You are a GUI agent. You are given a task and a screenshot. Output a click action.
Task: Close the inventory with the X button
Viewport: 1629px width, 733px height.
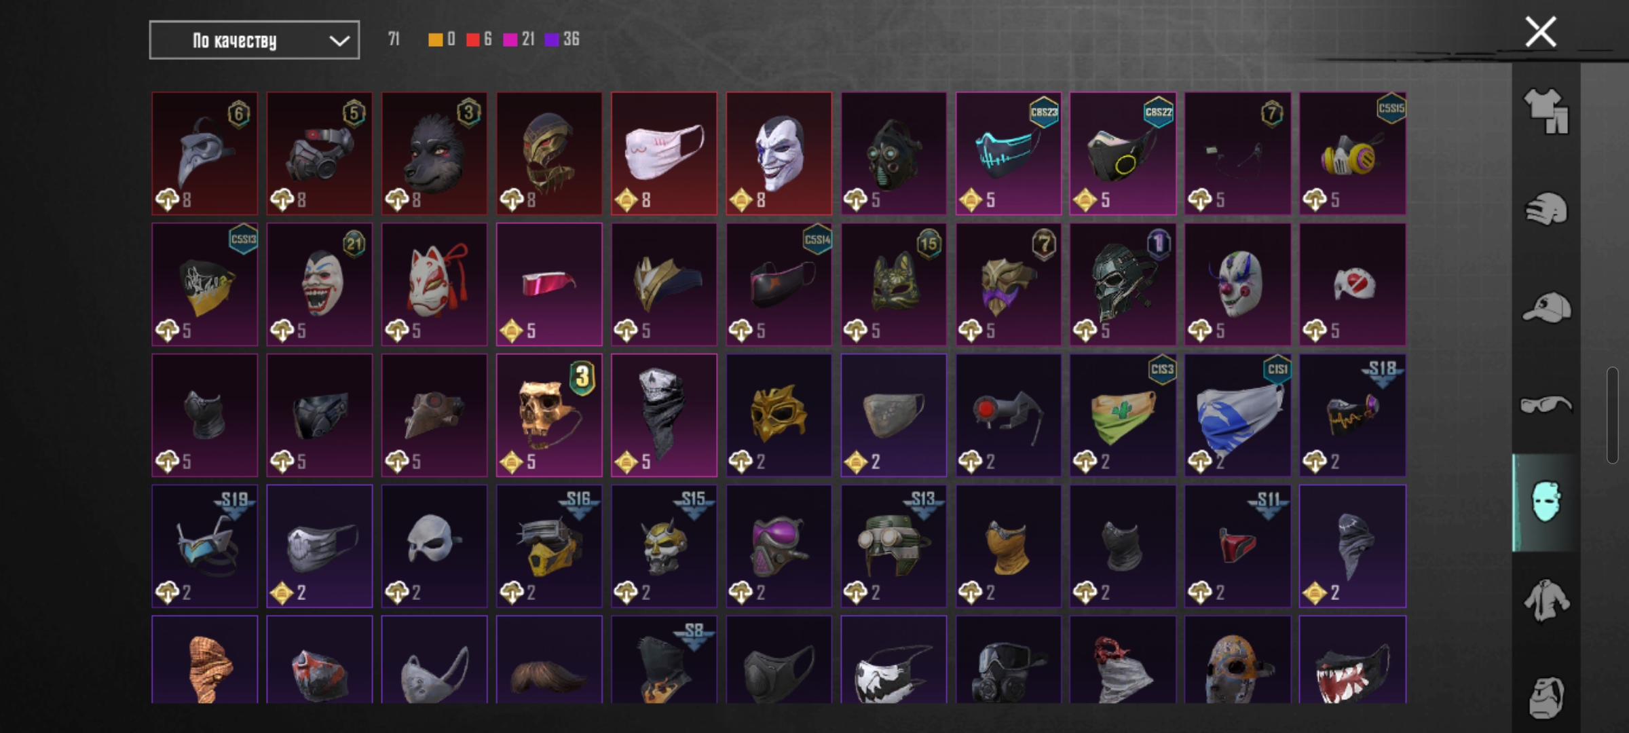point(1541,32)
